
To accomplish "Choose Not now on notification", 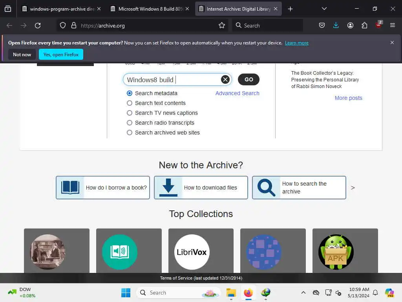I will pyautogui.click(x=22, y=54).
